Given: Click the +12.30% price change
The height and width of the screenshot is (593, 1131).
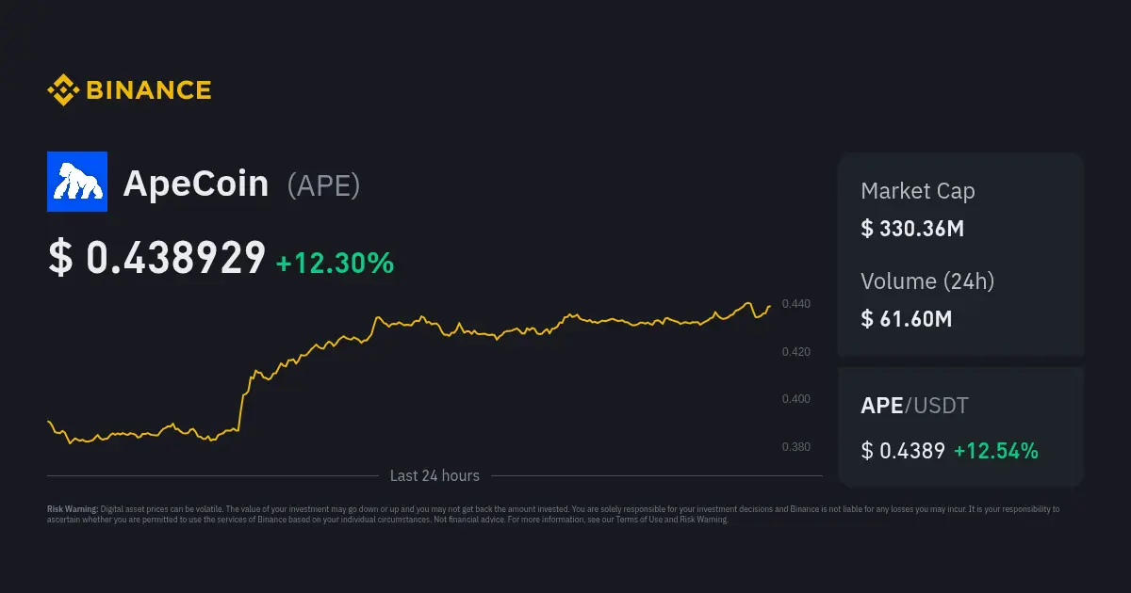Looking at the screenshot, I should click(335, 263).
